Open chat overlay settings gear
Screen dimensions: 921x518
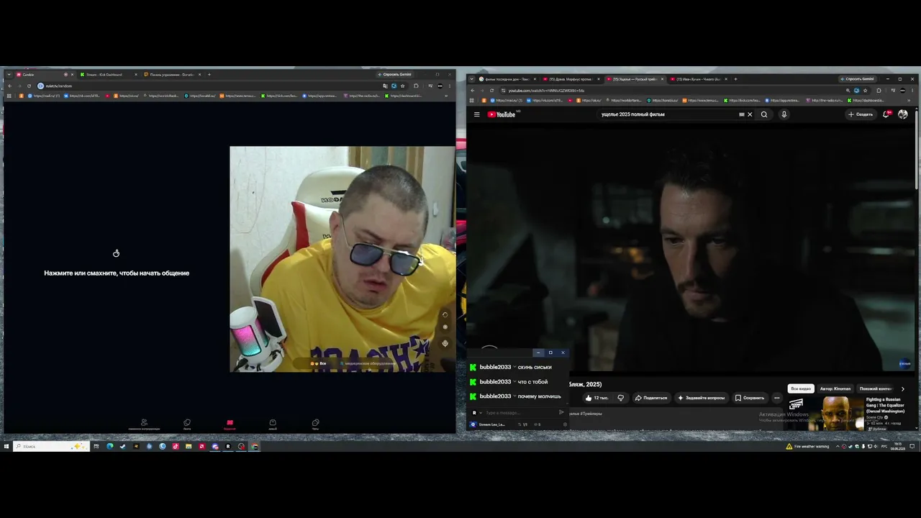[x=565, y=424]
